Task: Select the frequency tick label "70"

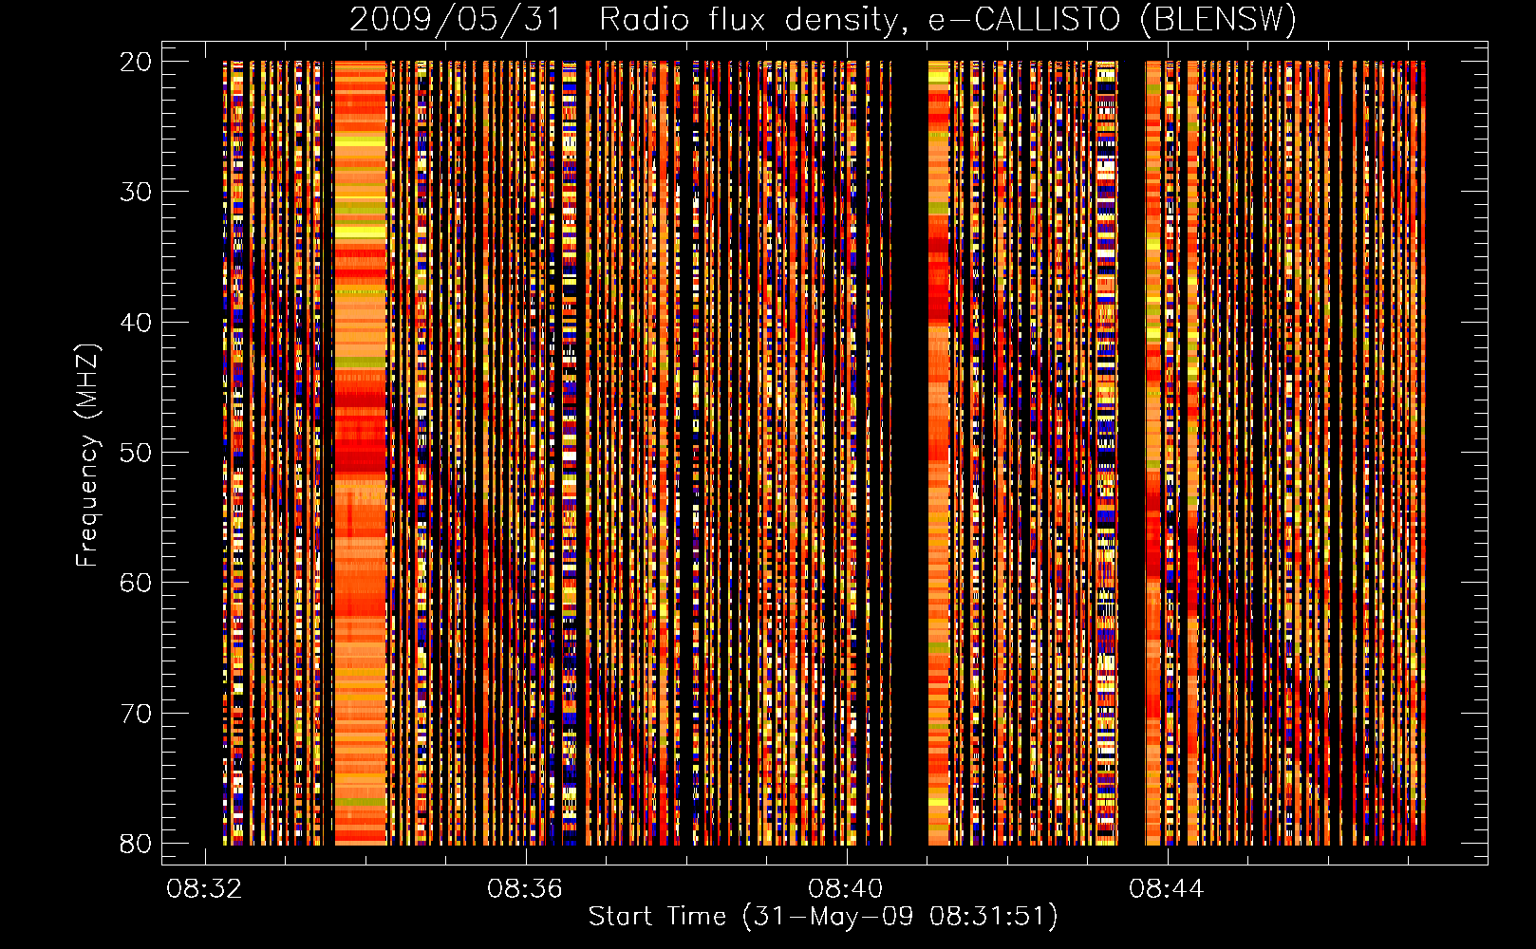Action: pos(136,714)
